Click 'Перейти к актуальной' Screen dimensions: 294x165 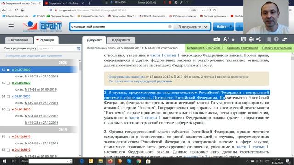click(277, 48)
